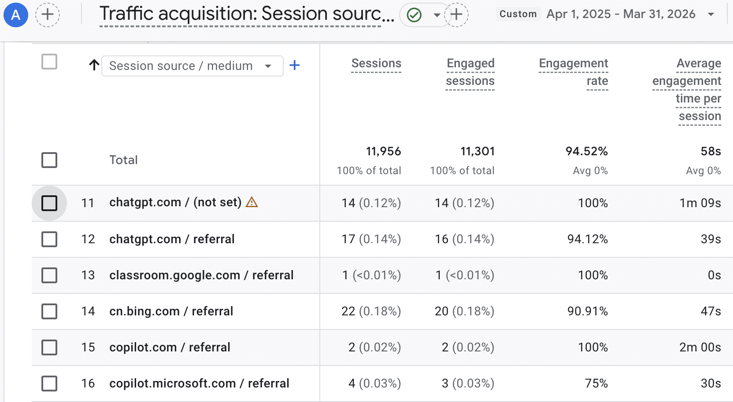Toggle the select-all checkbox in table header

(49, 62)
